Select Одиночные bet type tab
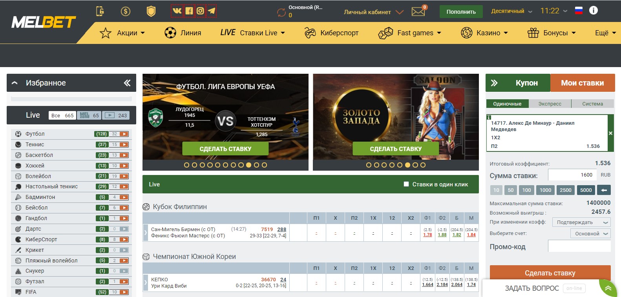 point(507,104)
